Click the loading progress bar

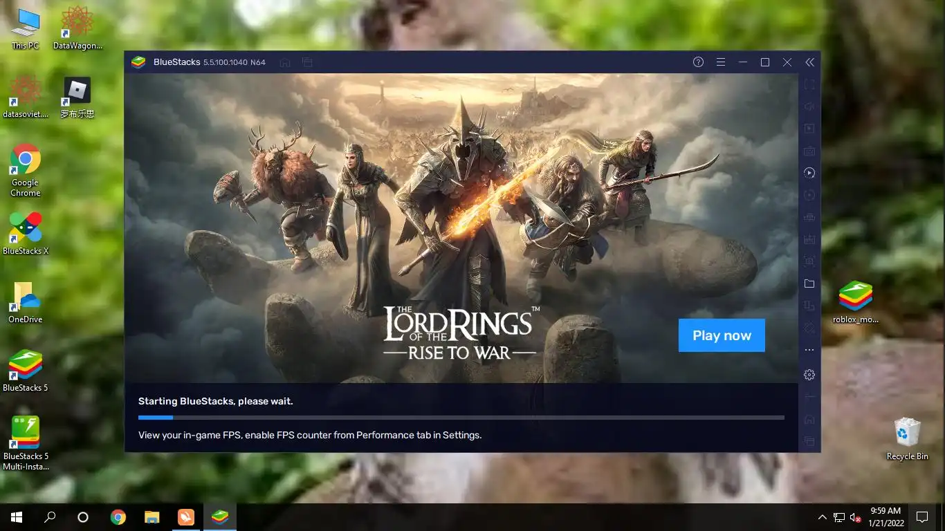461,418
